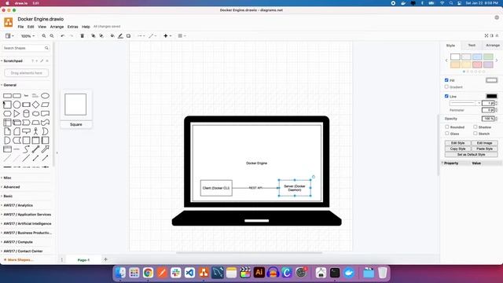Open draw.io app in the Dock
This screenshot has width=503, height=283.
click(x=204, y=273)
